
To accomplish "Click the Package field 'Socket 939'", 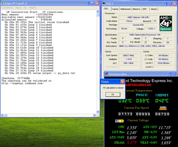I will (x=138, y=25).
